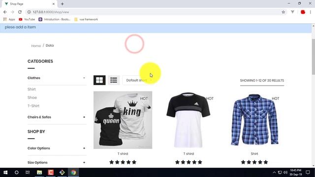
Task: Close the Shop Page tab
Action: click(x=54, y=4)
